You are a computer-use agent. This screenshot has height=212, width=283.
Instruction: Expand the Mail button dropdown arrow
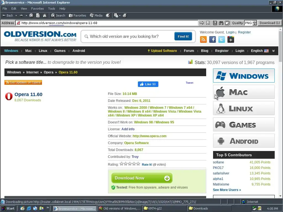click(120, 15)
